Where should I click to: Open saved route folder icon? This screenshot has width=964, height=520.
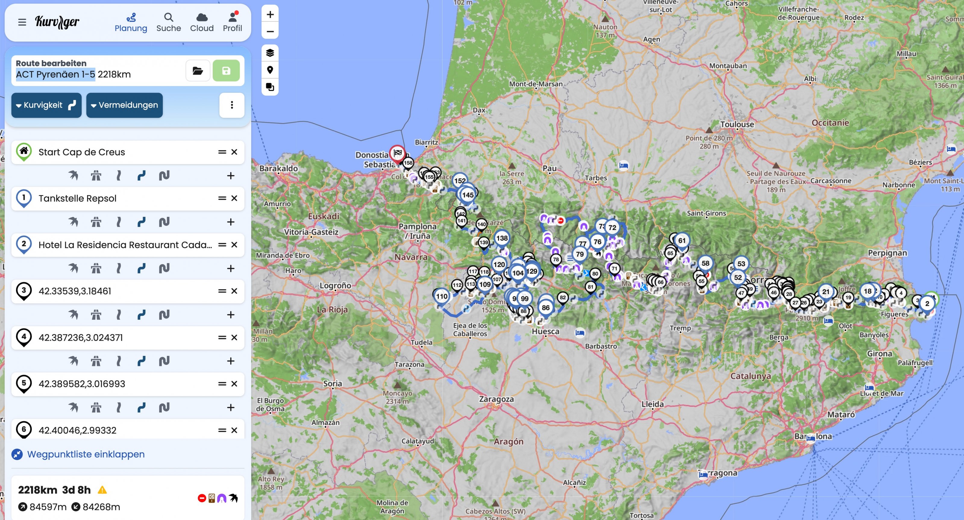[198, 71]
